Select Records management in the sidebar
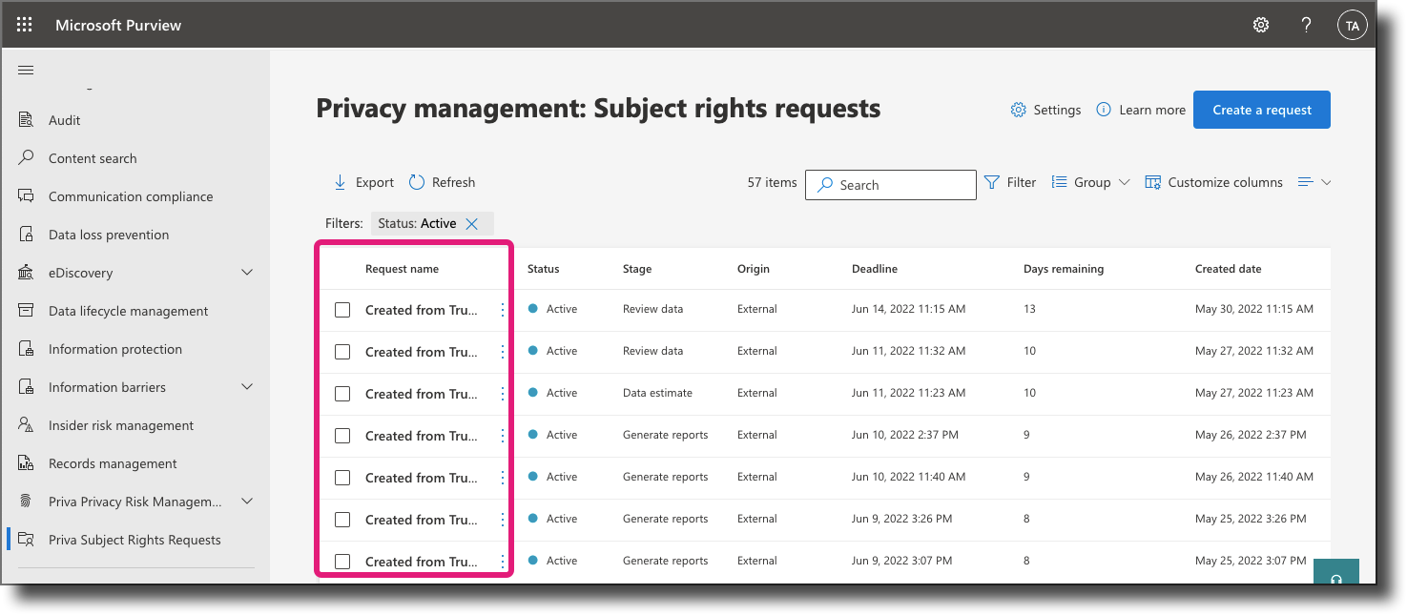Viewport: 1407px width, 615px height. [x=112, y=462]
